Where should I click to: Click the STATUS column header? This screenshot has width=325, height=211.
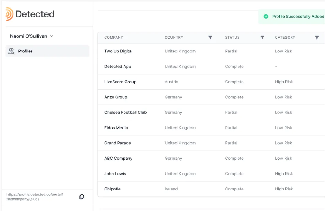[232, 37]
